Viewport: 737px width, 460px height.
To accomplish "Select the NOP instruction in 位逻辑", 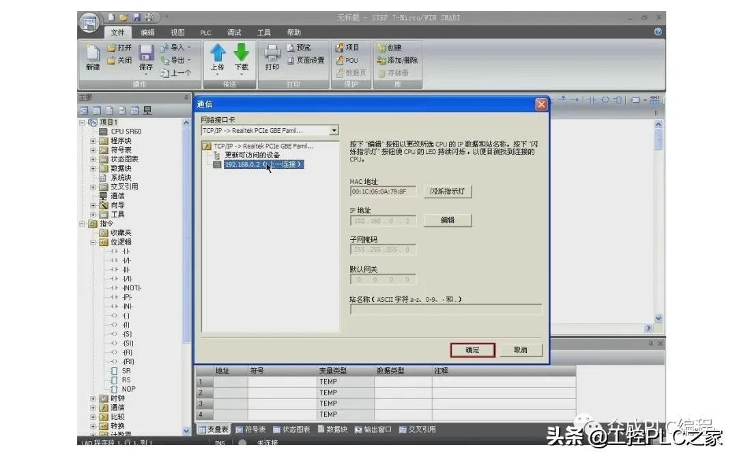I will 128,389.
